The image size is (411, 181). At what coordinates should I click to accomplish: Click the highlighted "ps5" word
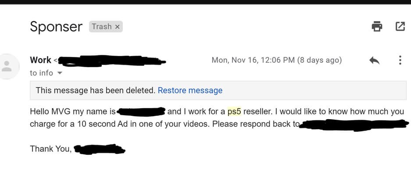(x=235, y=111)
